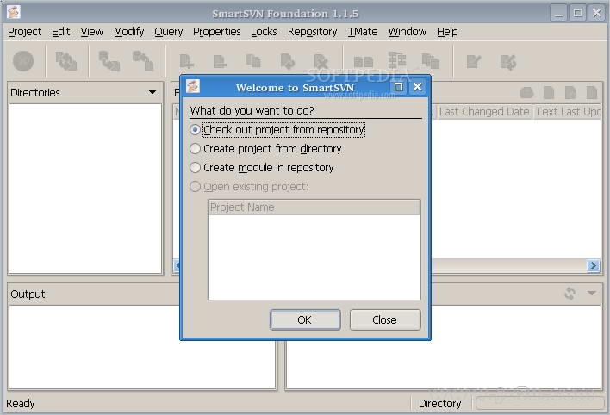Maximize the Welcome to SmartSVN dialog
Image resolution: width=610 pixels, height=415 pixels.
398,87
